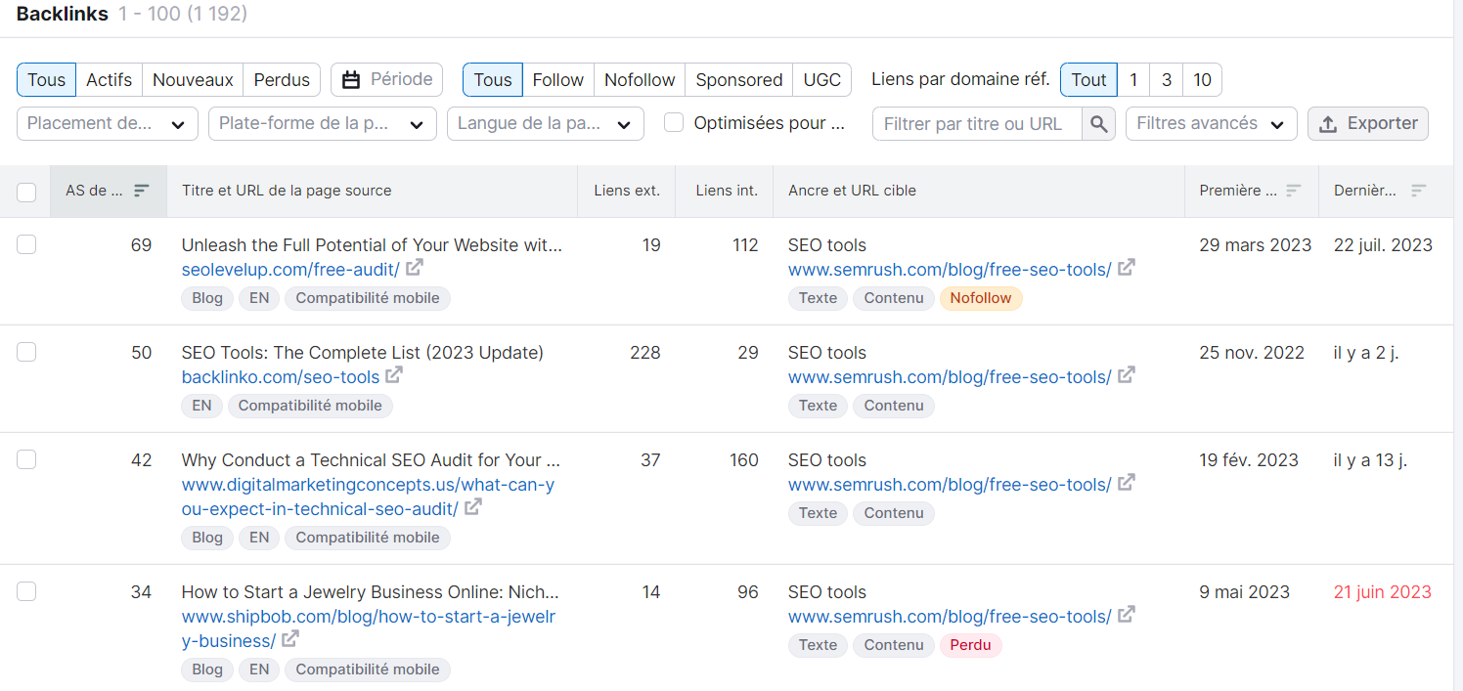This screenshot has width=1463, height=691.
Task: Check the select-all checkbox in table header
Action: pyautogui.click(x=26, y=192)
